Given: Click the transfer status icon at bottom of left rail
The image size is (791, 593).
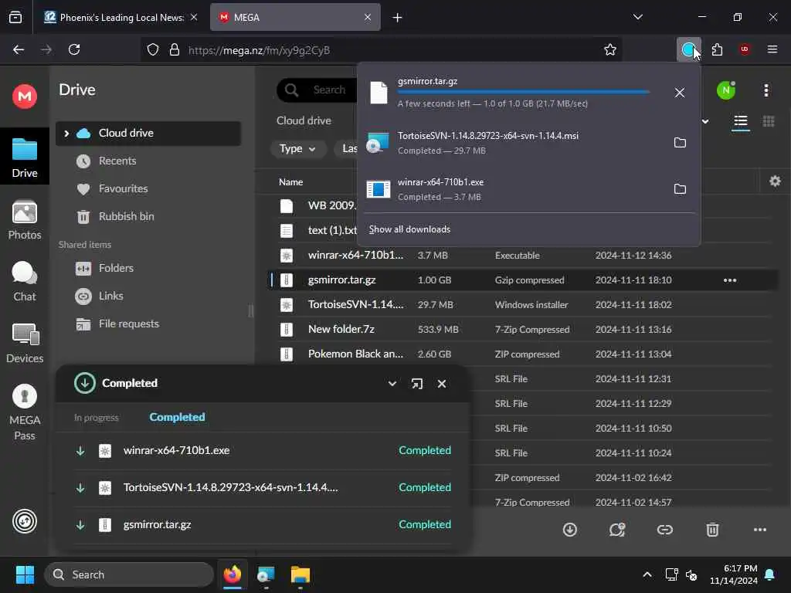Looking at the screenshot, I should (24, 521).
